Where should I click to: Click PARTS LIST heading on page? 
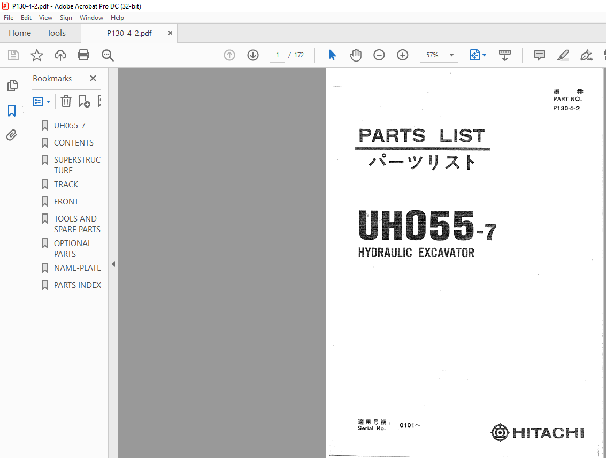tap(422, 136)
